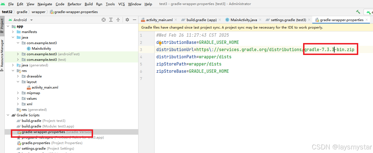The image size is (373, 153).
Task: Close the settings.gradle (test3) tab
Action: coord(309,20)
